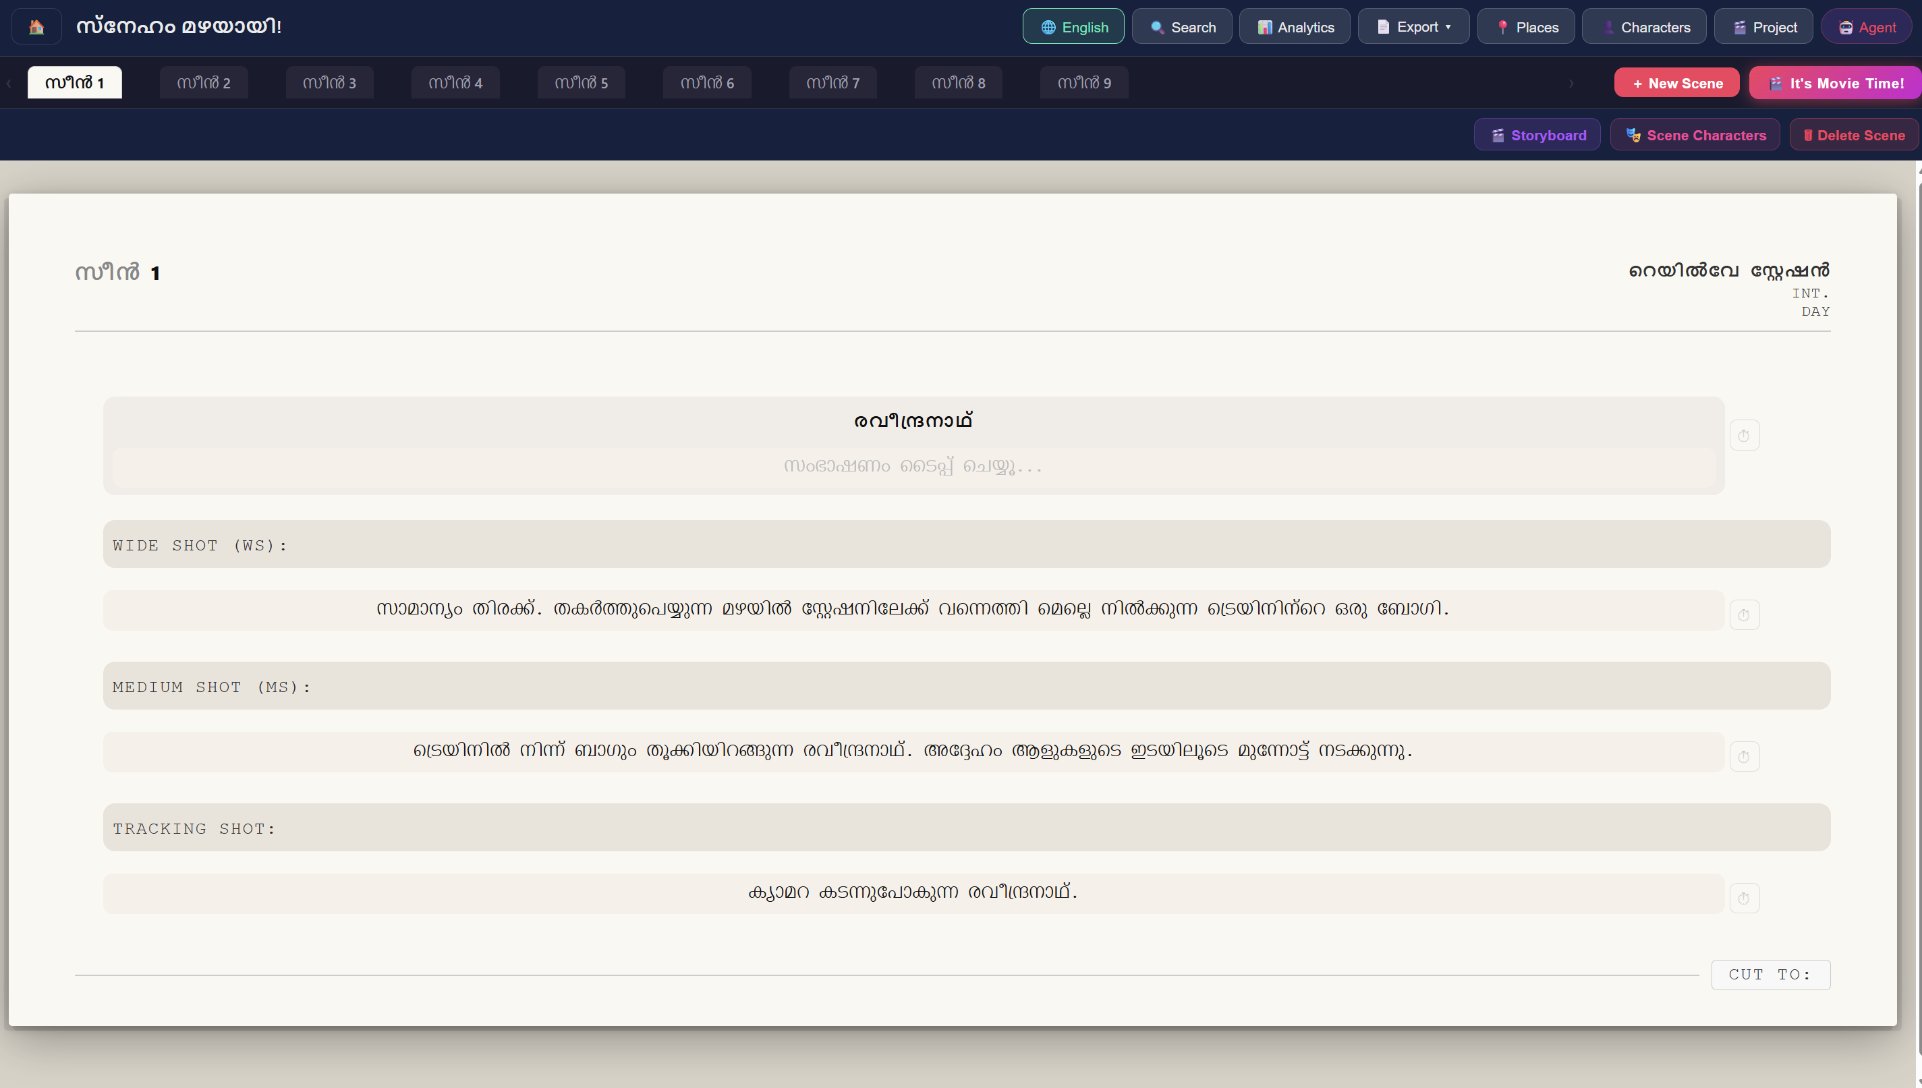Screen dimensions: 1922x1088
Task: Click the MEDIUM SHOT (MS): heading
Action: click(x=966, y=686)
